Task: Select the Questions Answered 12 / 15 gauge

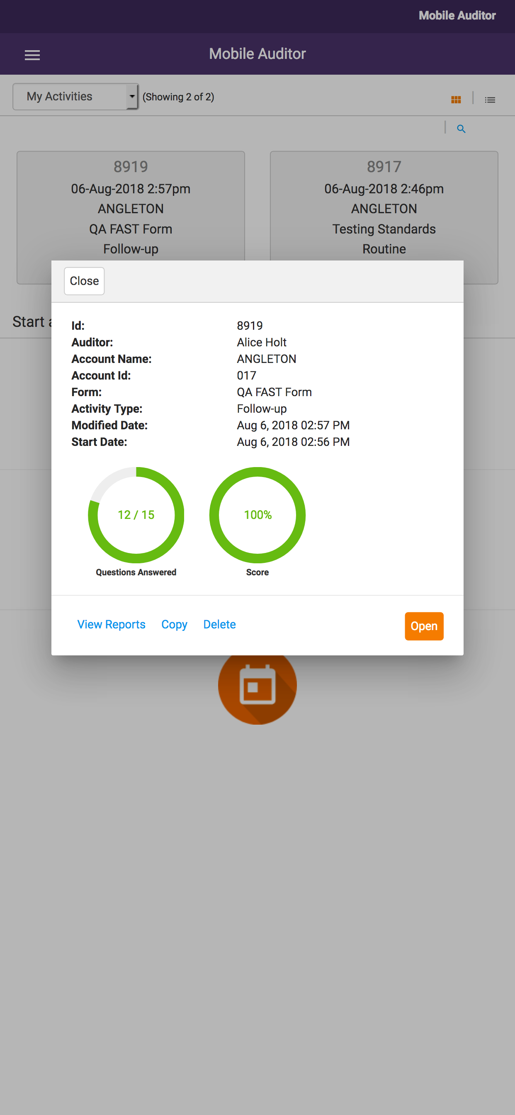Action: click(x=136, y=515)
